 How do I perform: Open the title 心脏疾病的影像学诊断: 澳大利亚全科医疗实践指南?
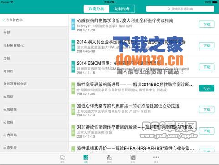click(125, 20)
